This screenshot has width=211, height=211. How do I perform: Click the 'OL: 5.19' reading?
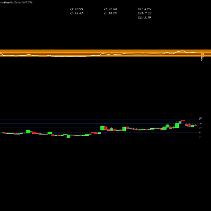[x=144, y=17]
